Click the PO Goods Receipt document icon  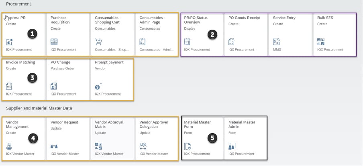[232, 42]
